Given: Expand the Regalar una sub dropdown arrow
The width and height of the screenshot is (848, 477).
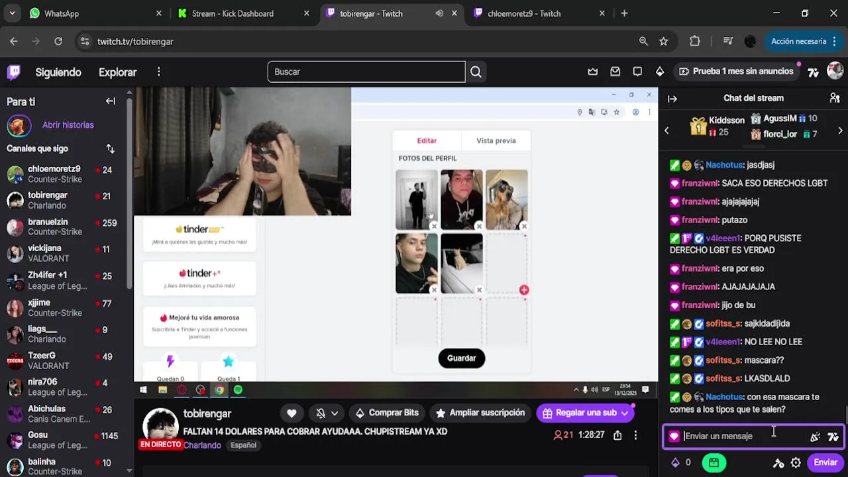Looking at the screenshot, I should (x=624, y=413).
